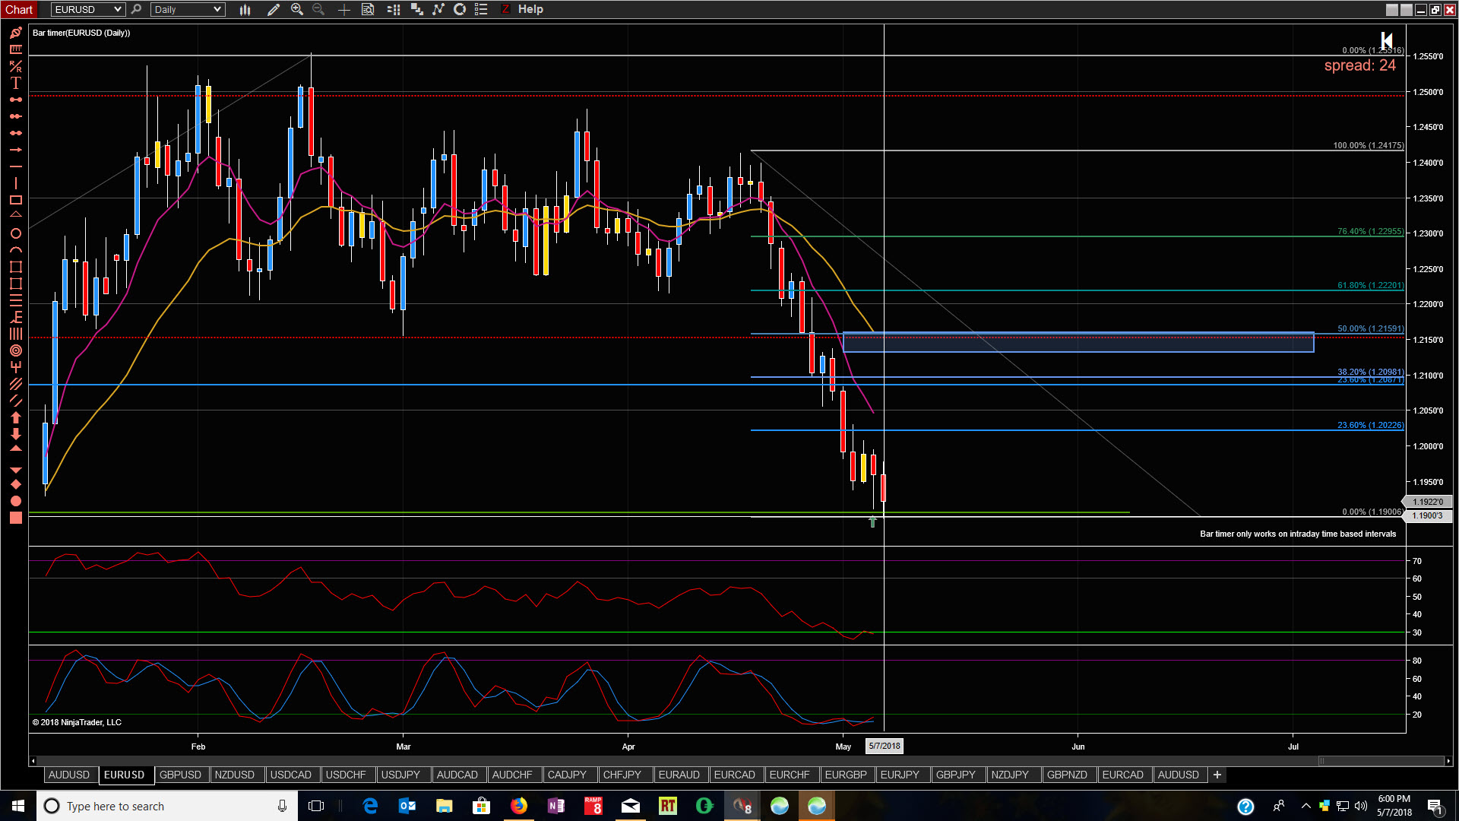Click the Zoom In magnifier

[297, 9]
